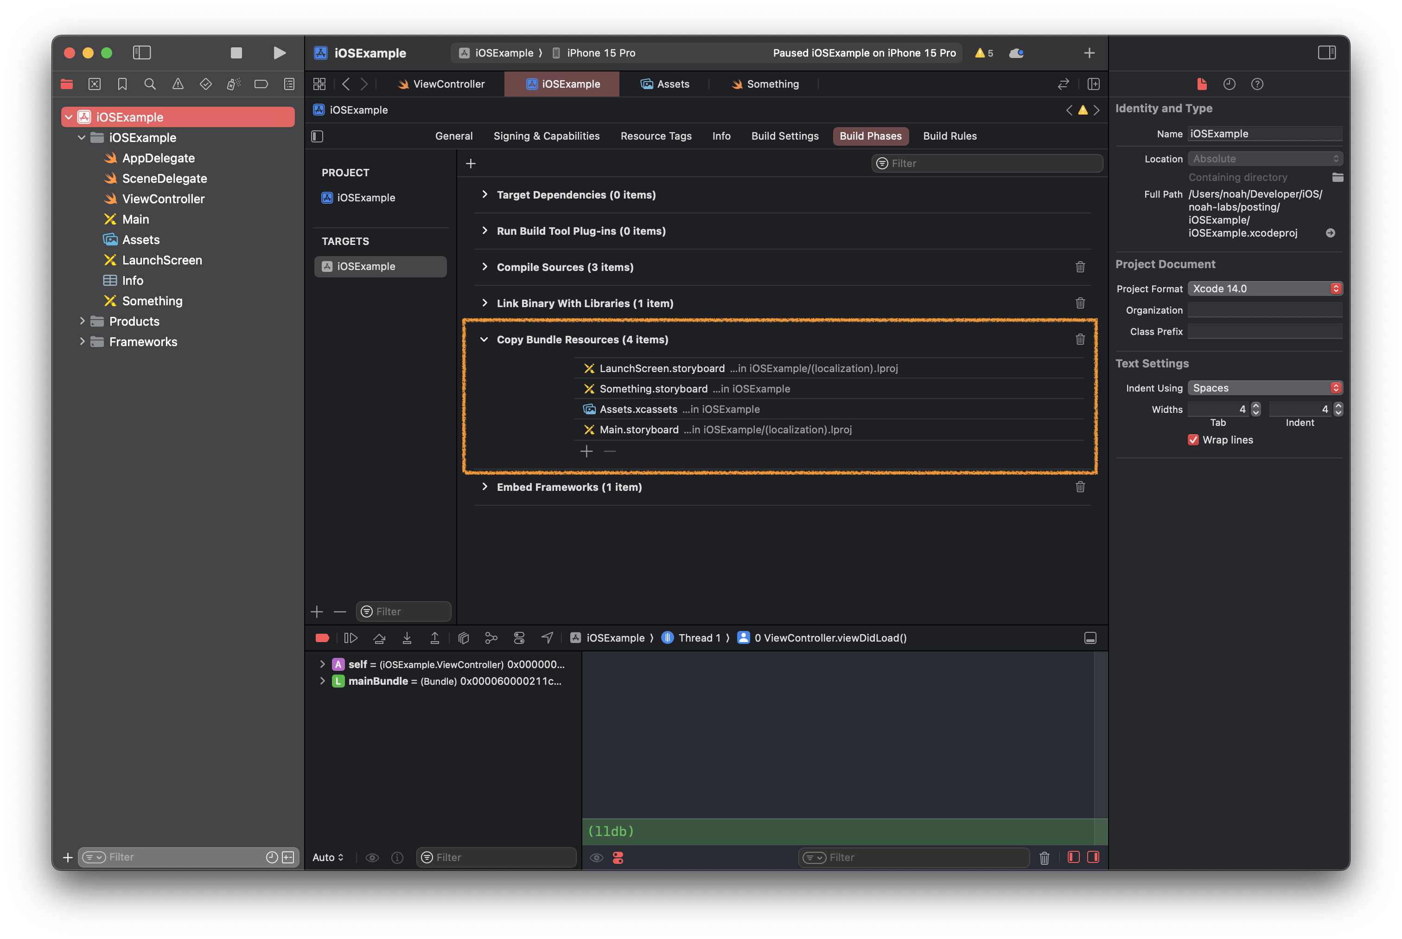
Task: Expand Target Dependencies phase
Action: click(484, 195)
